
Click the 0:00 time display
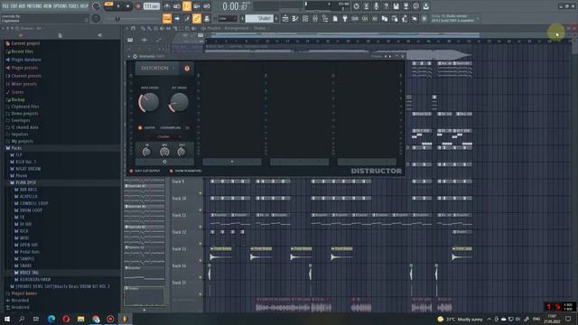click(x=235, y=6)
